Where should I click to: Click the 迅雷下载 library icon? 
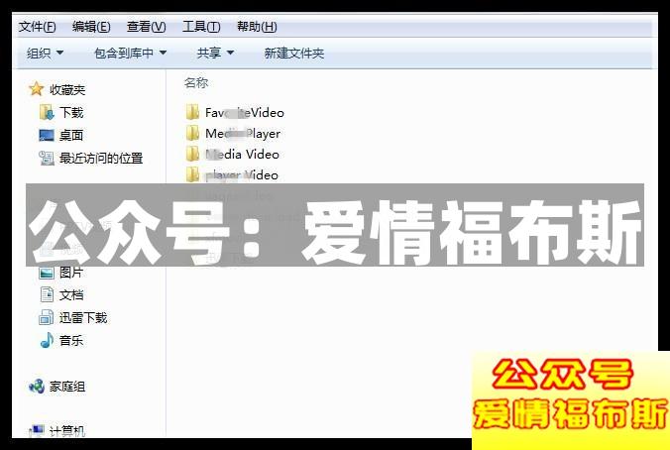point(47,317)
